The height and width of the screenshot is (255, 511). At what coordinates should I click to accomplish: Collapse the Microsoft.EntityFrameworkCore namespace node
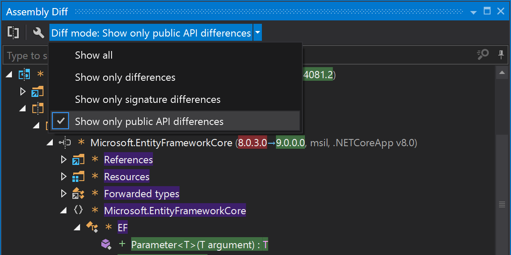(64, 210)
